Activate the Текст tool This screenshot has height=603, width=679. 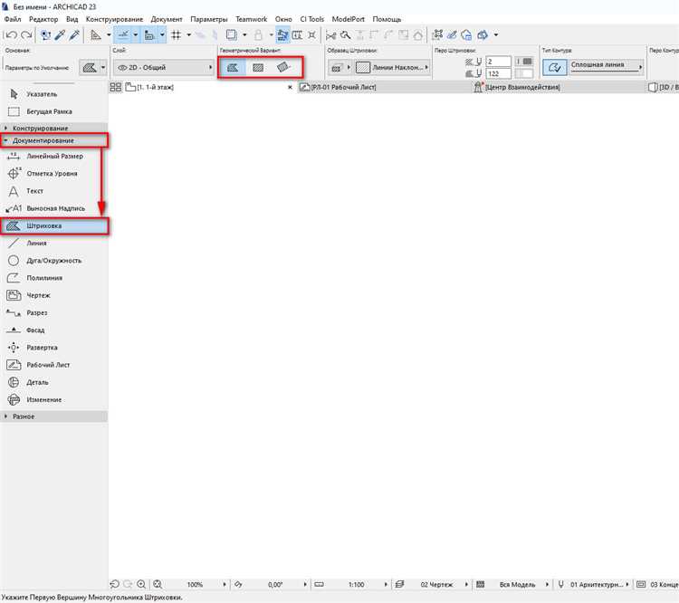(x=34, y=191)
